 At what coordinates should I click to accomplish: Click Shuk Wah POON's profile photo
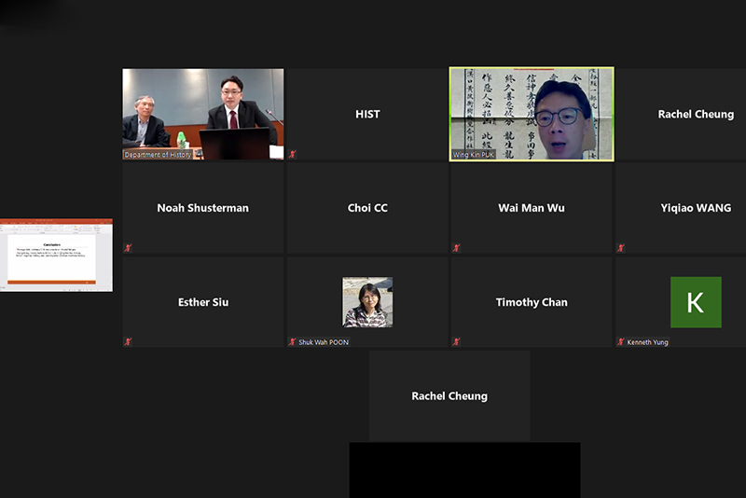(367, 301)
